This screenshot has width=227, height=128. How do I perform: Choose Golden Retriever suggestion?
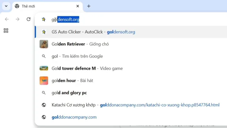[x=131, y=44]
